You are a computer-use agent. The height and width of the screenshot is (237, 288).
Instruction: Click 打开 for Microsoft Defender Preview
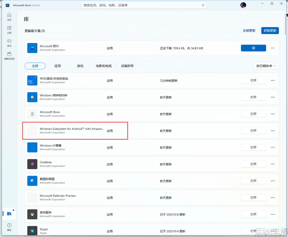click(253, 197)
